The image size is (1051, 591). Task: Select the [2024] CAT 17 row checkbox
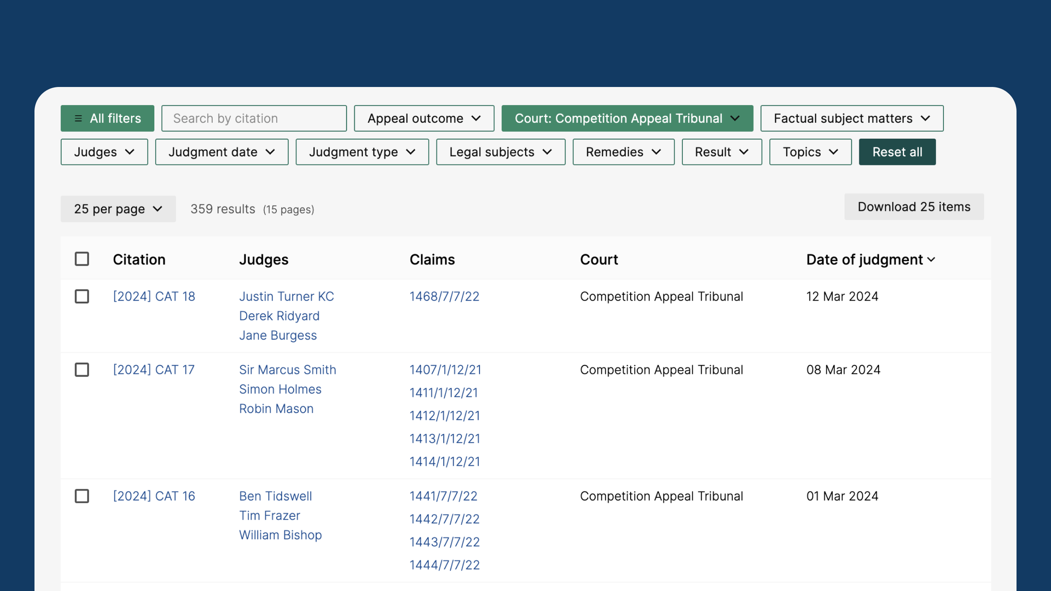(82, 370)
